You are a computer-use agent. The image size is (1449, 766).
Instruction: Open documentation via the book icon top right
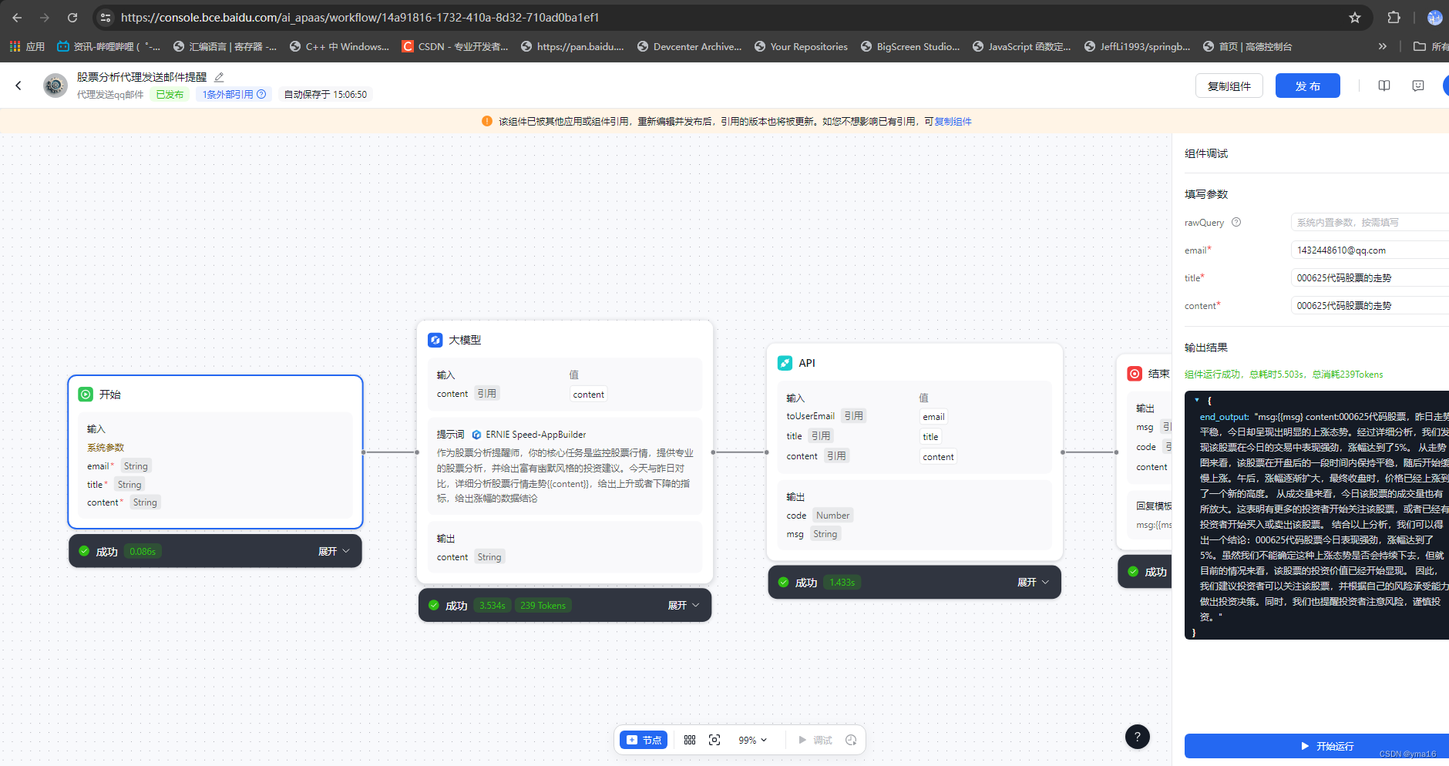click(x=1383, y=86)
